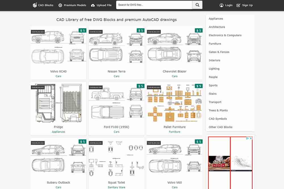Click the Chevrolet Blazer title

point(175,71)
